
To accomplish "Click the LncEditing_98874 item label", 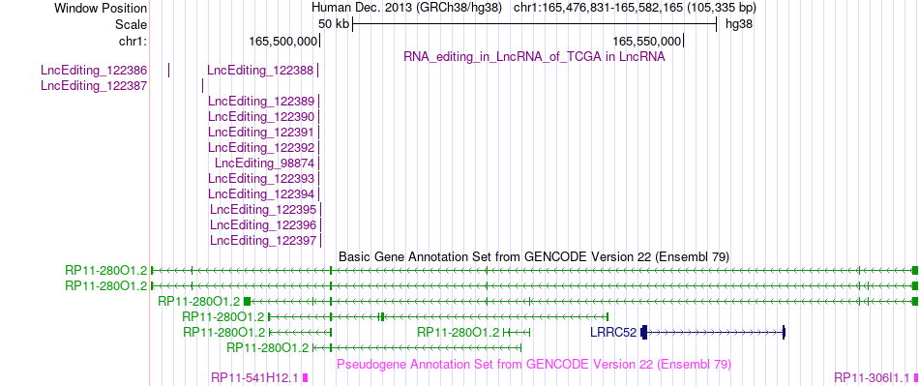I will 264,163.
